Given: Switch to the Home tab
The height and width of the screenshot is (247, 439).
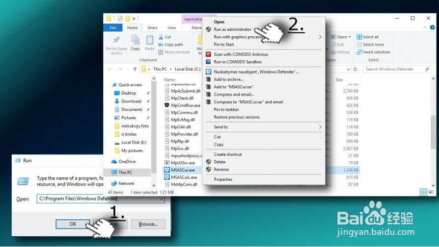Looking at the screenshot, I should 132,27.
